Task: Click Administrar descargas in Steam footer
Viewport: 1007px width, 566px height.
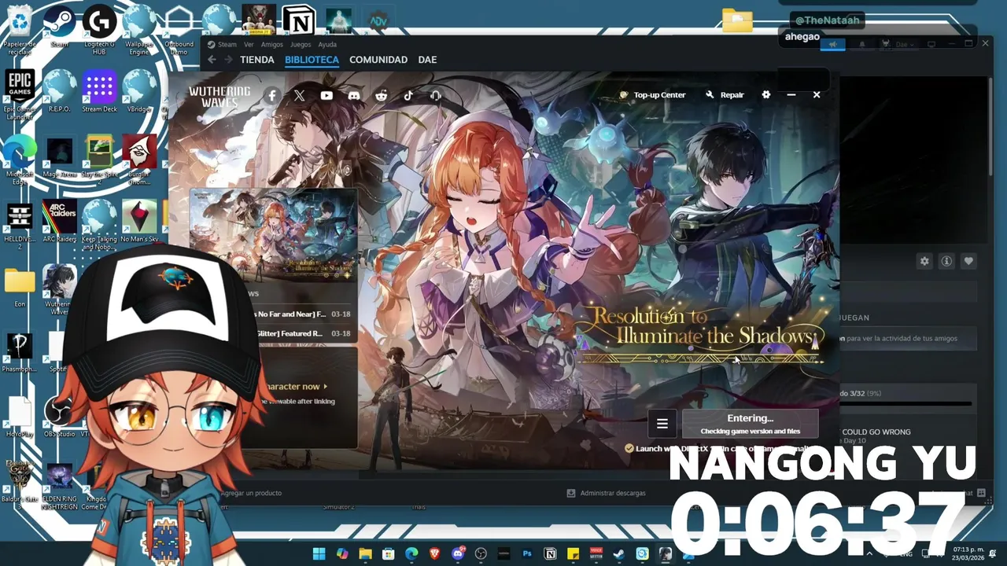Action: click(606, 493)
